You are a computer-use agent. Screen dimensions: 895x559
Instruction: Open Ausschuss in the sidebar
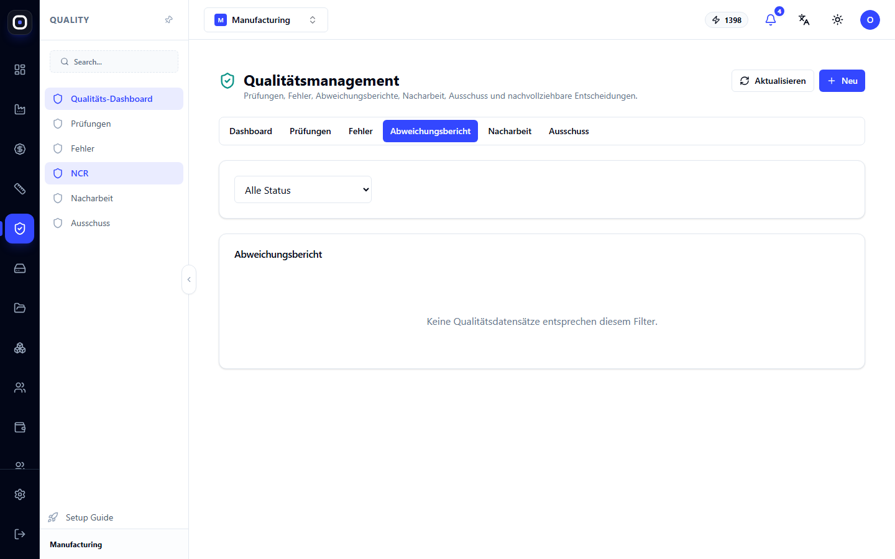click(x=114, y=223)
